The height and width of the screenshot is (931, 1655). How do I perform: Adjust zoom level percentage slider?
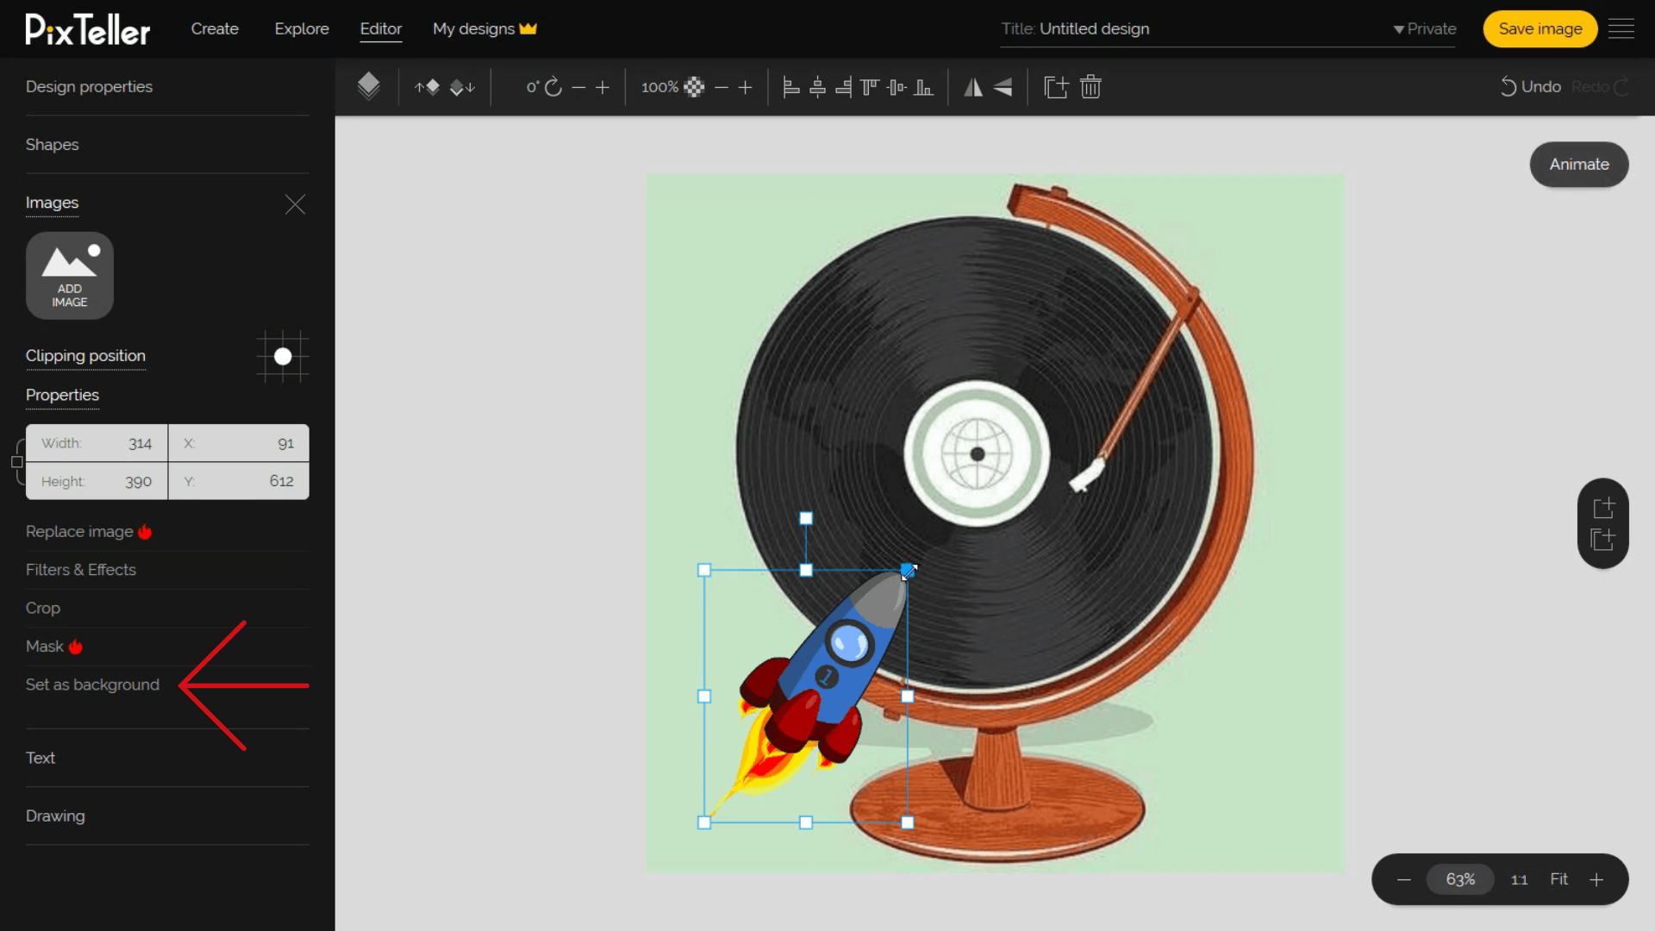[x=1461, y=878]
